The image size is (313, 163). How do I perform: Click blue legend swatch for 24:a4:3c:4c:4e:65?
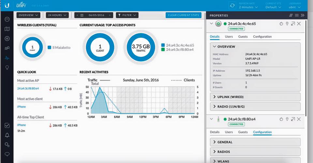(x=163, y=45)
